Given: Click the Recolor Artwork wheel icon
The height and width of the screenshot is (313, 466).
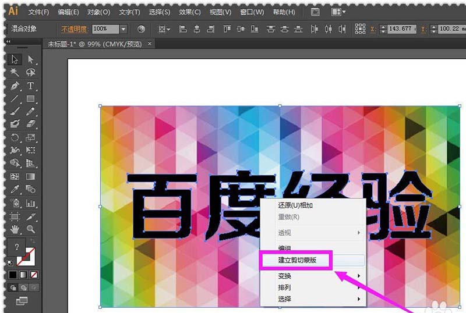Looking at the screenshot, I should click(x=141, y=29).
